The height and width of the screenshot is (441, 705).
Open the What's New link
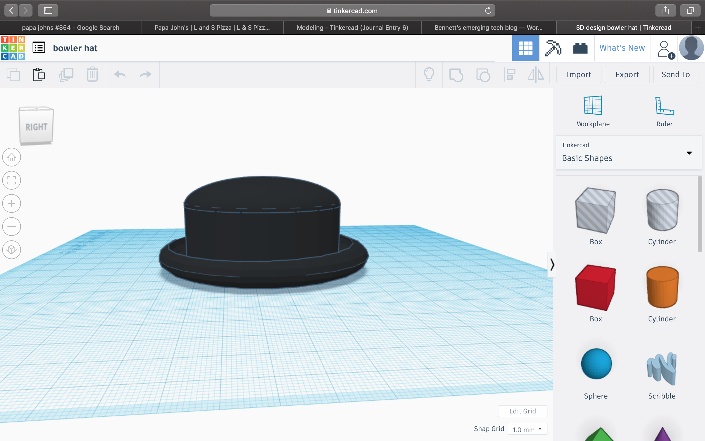[622, 48]
